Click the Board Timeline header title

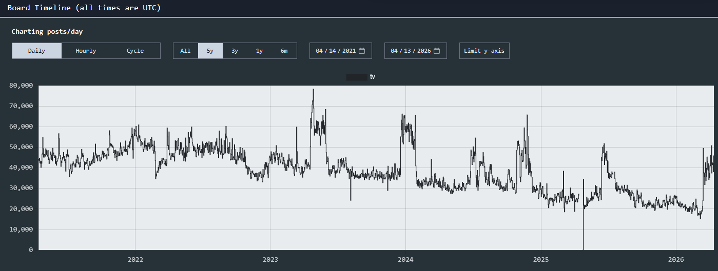tap(84, 8)
